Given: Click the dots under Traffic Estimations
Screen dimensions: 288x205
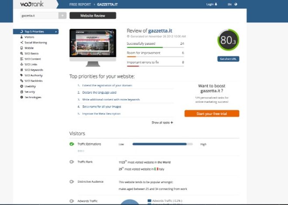Looking at the screenshot, I should (x=81, y=151).
